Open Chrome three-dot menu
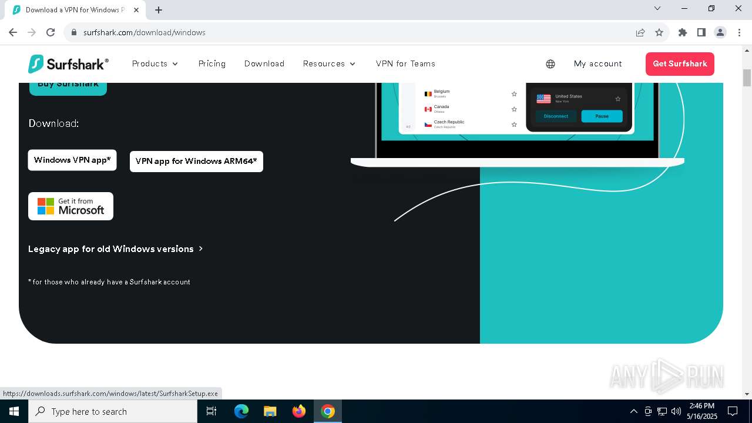752x423 pixels. 738,32
